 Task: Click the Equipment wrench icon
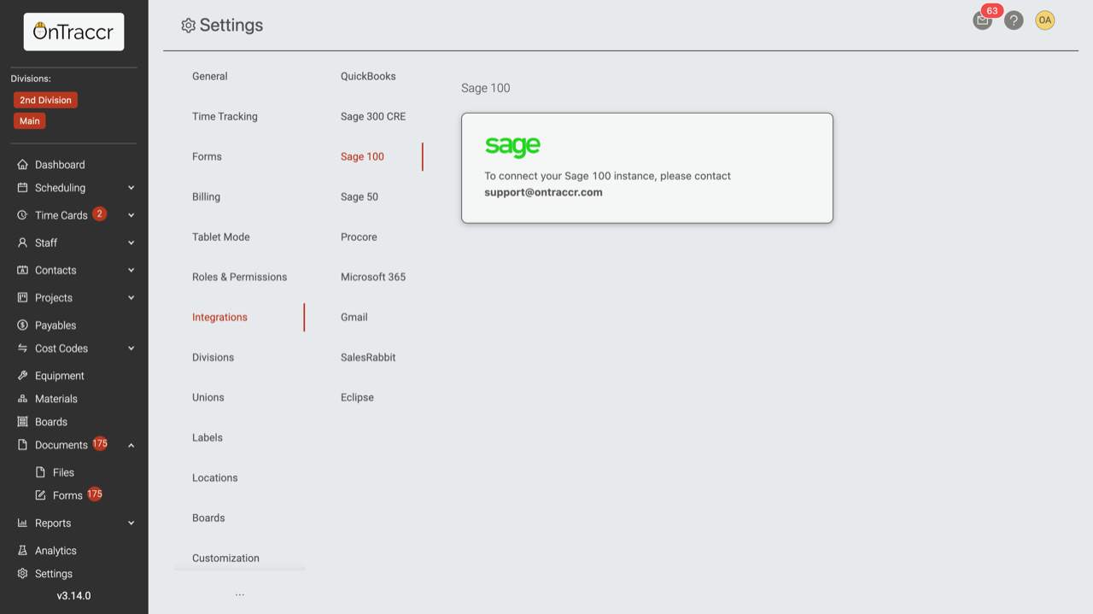[x=23, y=375]
